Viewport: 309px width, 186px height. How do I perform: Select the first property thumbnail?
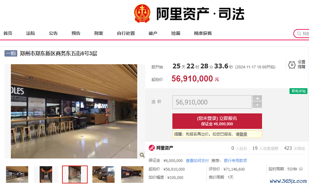17,174
